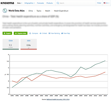This screenshot has height=105, width=111.
Task: Navigate to China breadcrumb
Action: [31, 11]
